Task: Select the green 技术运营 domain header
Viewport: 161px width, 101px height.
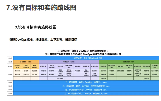Action: [x=129, y=62]
